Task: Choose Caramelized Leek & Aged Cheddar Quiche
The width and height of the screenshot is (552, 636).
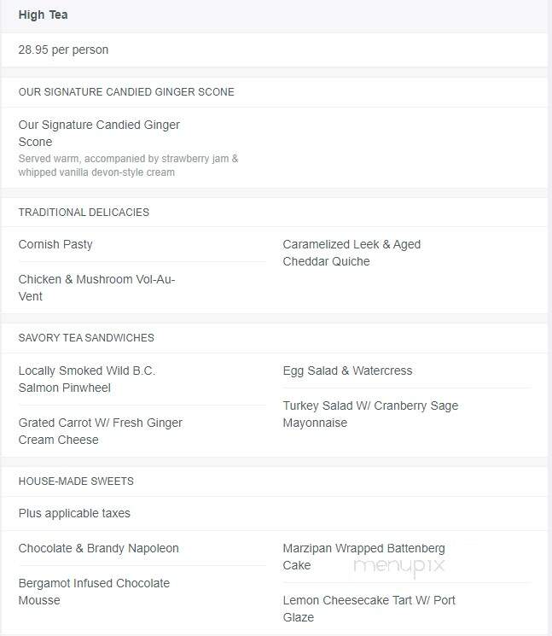Action: [x=352, y=253]
